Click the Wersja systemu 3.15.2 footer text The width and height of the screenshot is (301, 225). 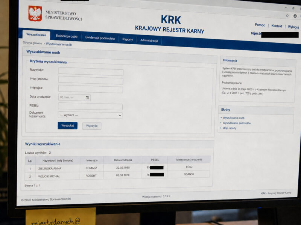tap(156, 196)
